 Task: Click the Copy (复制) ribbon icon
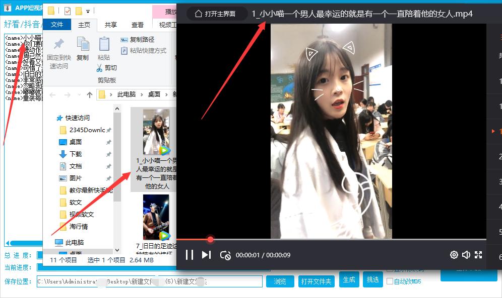pos(83,44)
